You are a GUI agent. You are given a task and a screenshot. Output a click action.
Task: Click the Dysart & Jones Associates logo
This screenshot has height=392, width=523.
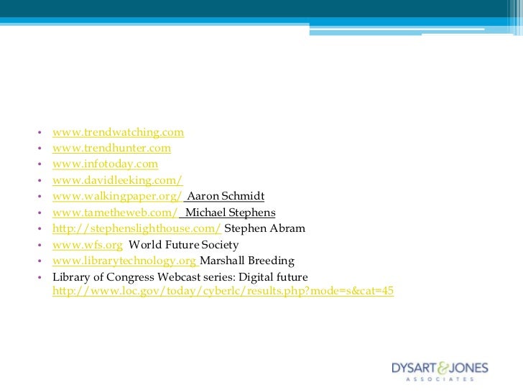click(x=440, y=371)
